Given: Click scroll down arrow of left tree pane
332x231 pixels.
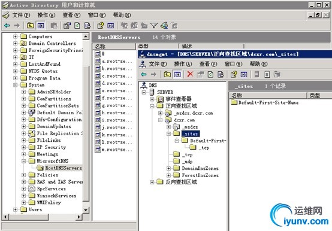Looking at the screenshot, I should click(86, 210).
